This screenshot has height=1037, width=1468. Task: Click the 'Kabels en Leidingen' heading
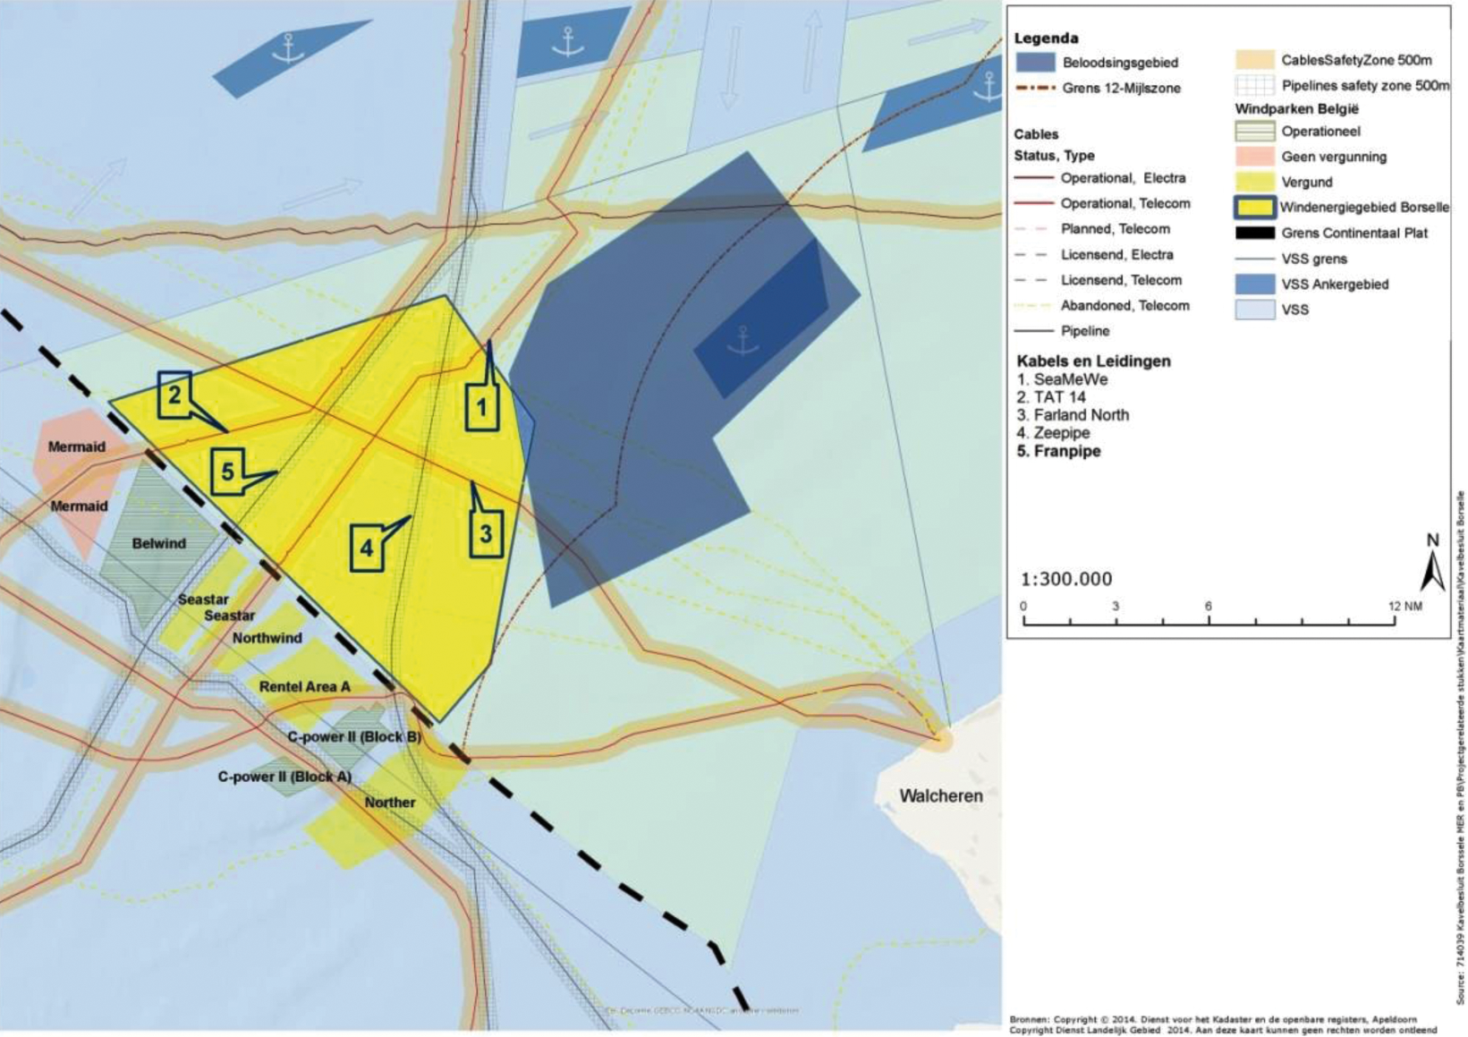(1094, 361)
